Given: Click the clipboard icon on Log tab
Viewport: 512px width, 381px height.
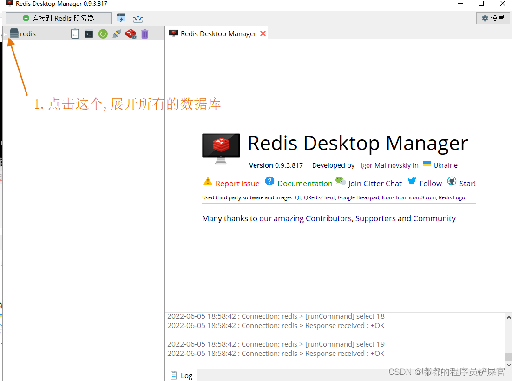Looking at the screenshot, I should (174, 375).
